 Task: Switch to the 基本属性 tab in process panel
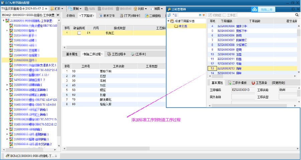[72, 54]
